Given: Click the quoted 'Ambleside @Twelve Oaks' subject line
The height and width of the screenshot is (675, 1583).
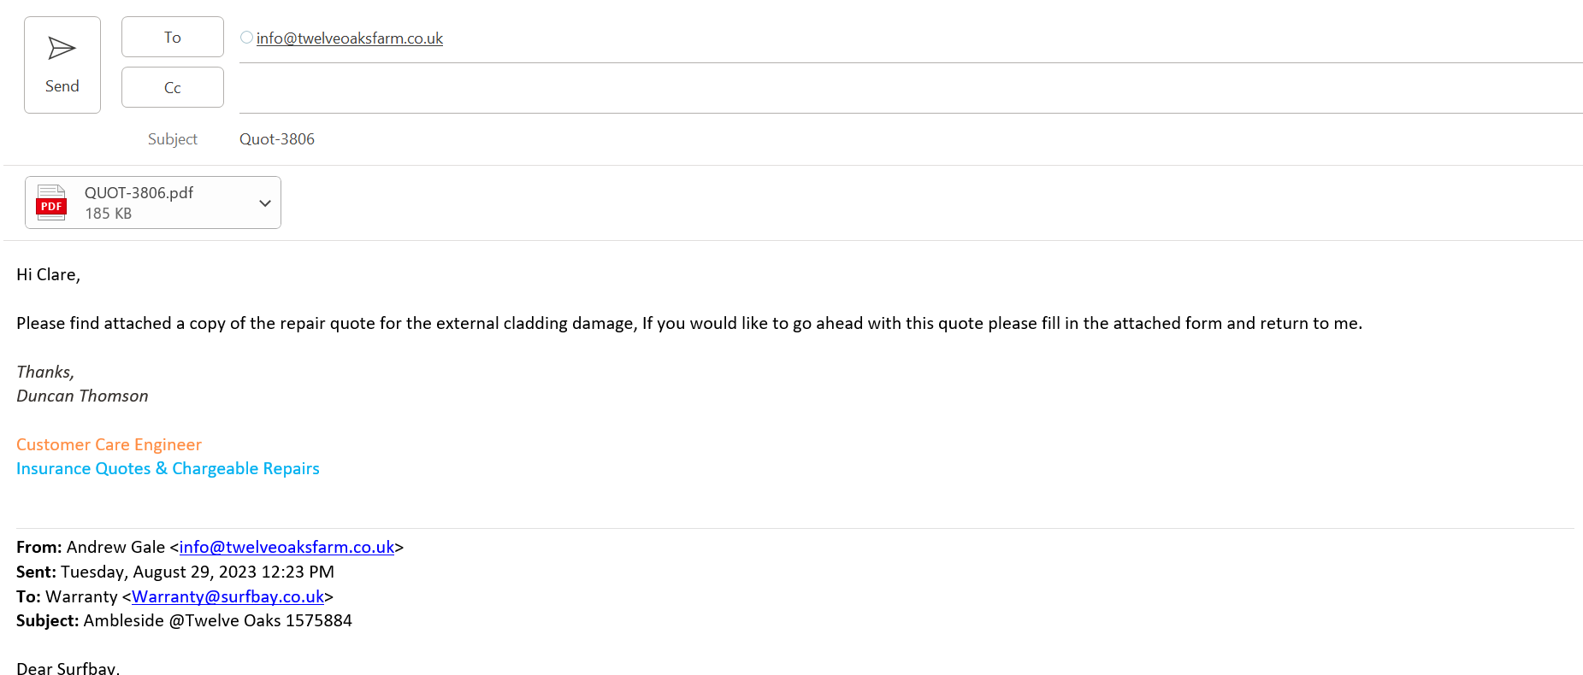Looking at the screenshot, I should (x=217, y=621).
